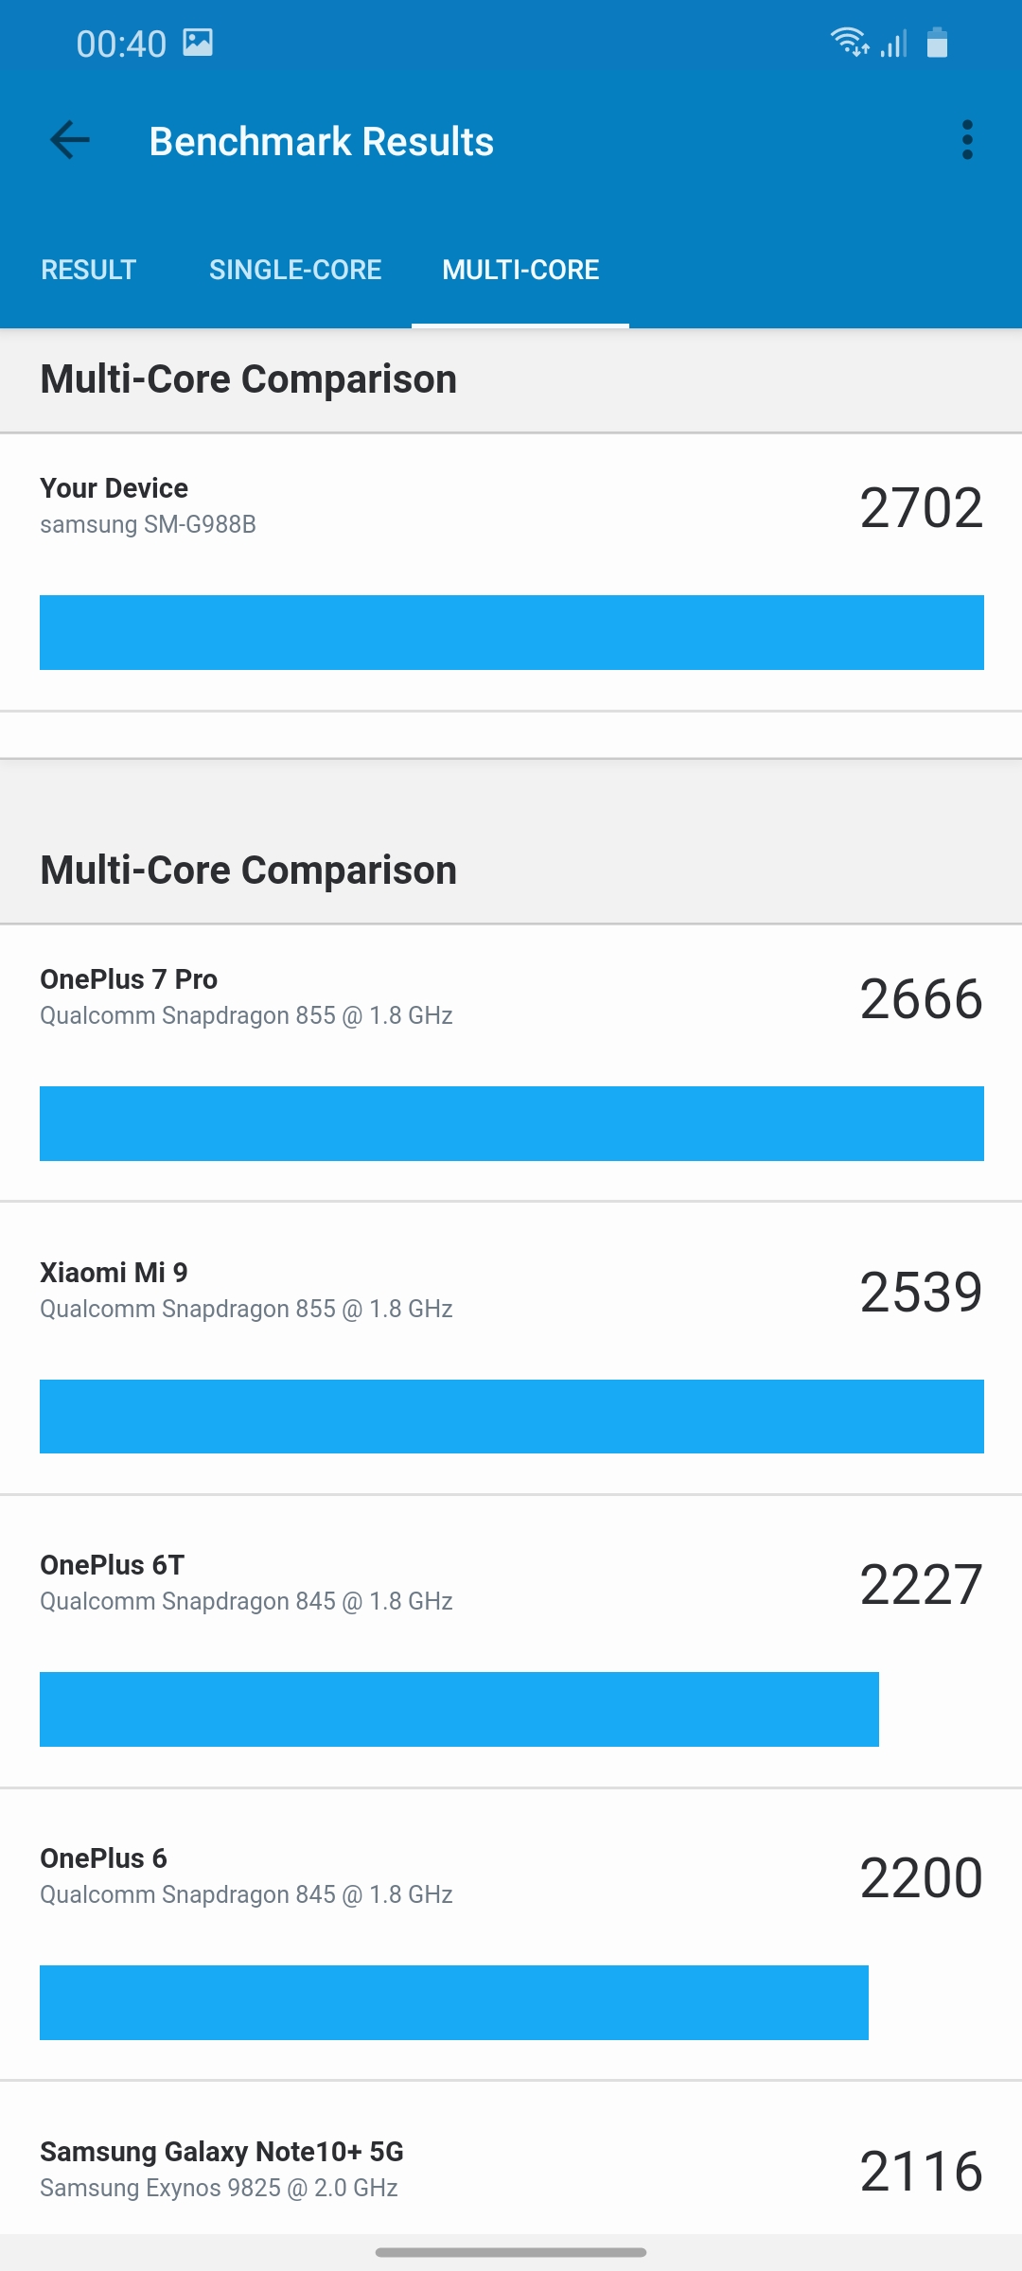Tap the battery status icon
Viewport: 1022px width, 2271px height.
937,43
